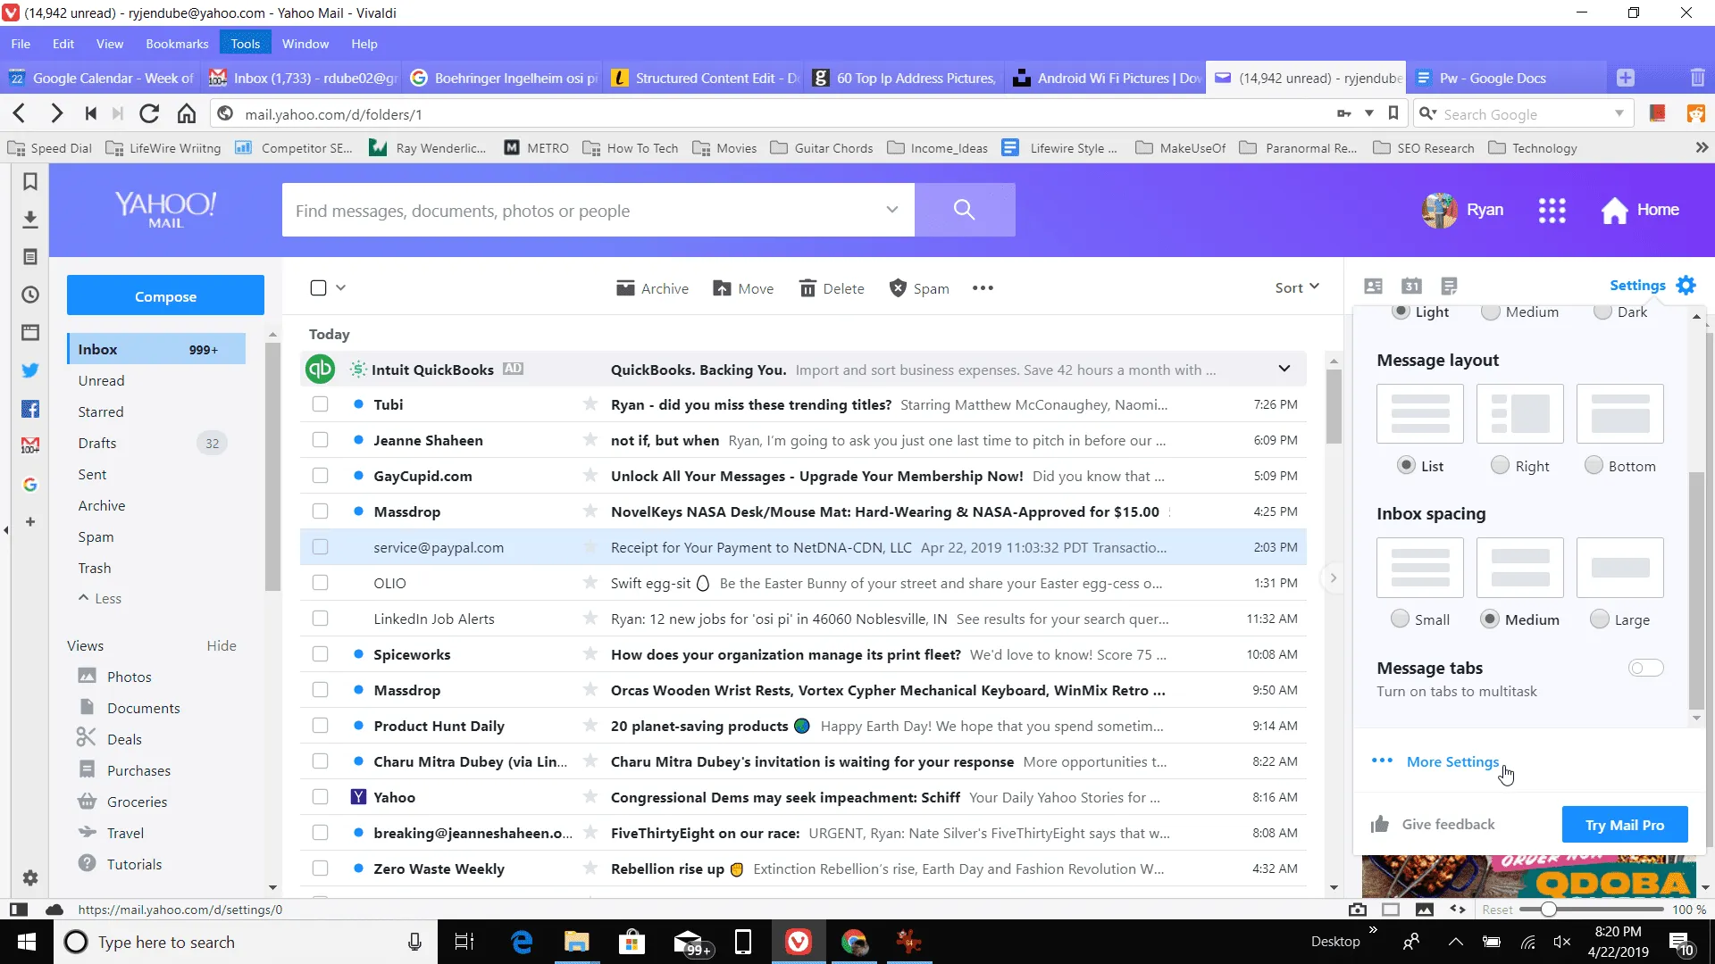
Task: Open Calendar icon in right rail
Action: (x=1411, y=287)
